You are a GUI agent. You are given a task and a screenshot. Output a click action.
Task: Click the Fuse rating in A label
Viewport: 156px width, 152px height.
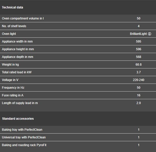coord(13,95)
